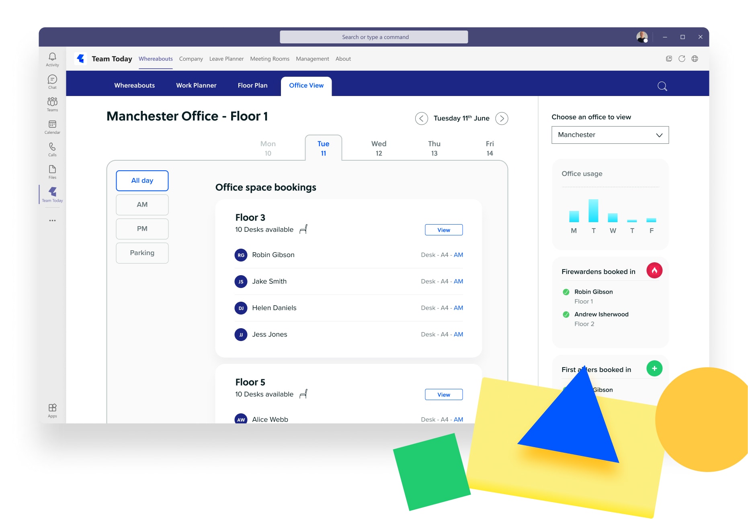
Task: View Floor 3 desk bookings
Action: coord(444,230)
